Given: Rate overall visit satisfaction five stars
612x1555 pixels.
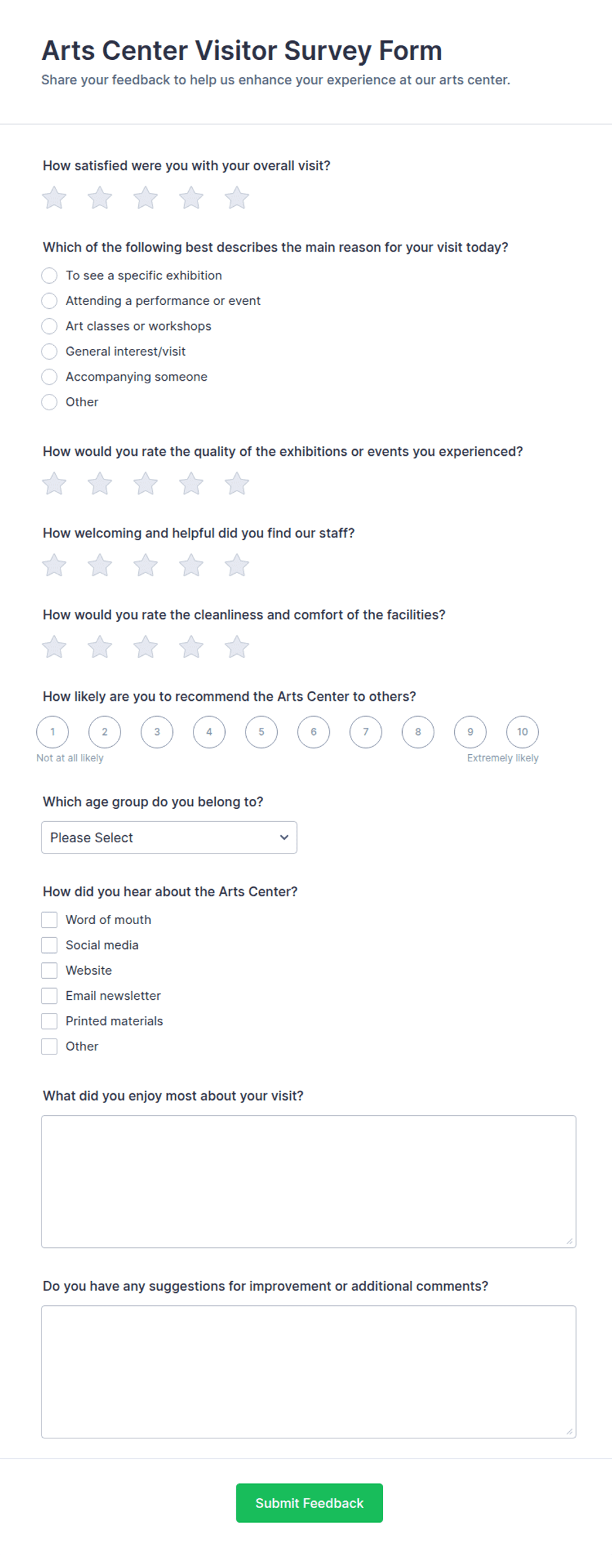Looking at the screenshot, I should 237,198.
